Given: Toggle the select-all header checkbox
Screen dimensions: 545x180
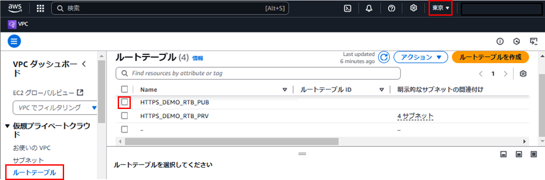Looking at the screenshot, I should pyautogui.click(x=125, y=89).
